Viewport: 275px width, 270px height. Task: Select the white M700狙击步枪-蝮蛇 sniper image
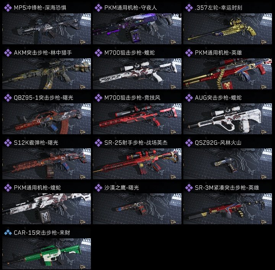[x=137, y=74]
